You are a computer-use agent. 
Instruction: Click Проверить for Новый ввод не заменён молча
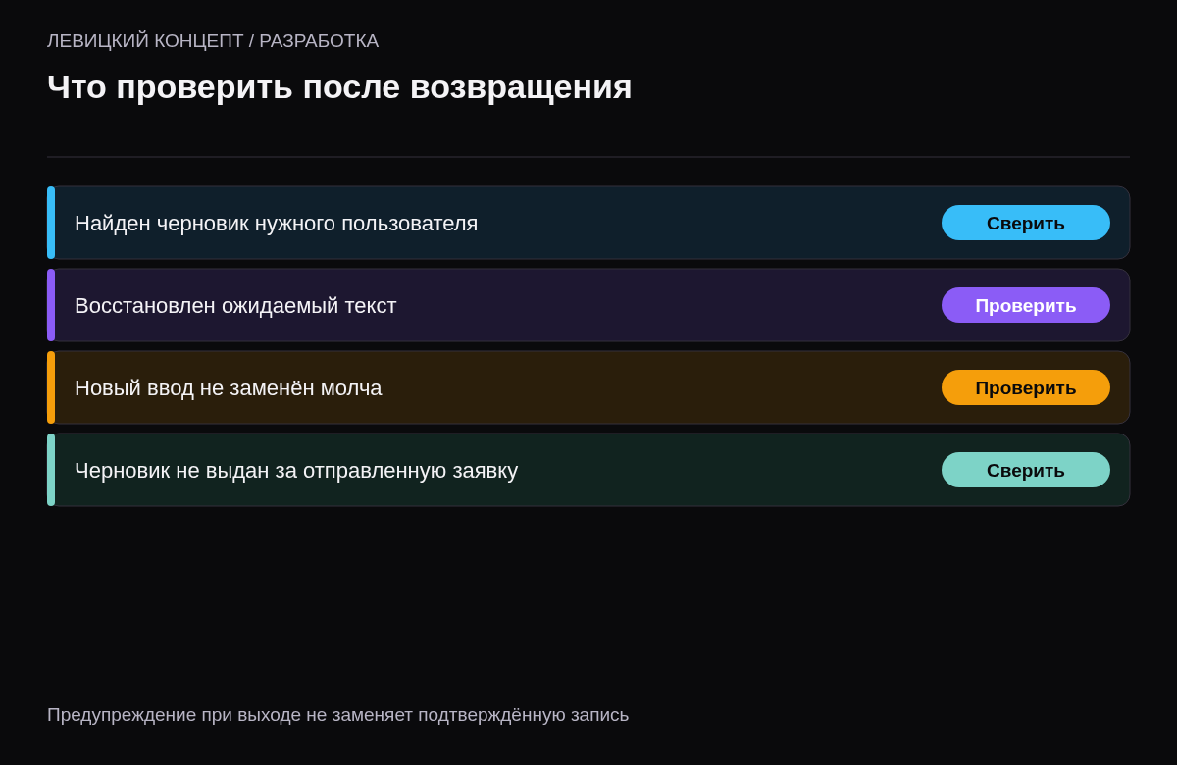[1026, 387]
